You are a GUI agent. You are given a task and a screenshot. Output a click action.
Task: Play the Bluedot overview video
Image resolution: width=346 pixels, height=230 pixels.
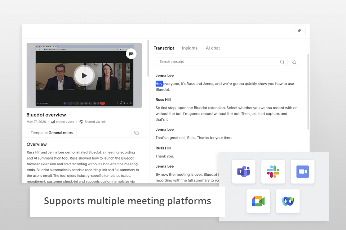[x=84, y=75]
